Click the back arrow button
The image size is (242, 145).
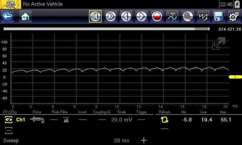click(7, 16)
